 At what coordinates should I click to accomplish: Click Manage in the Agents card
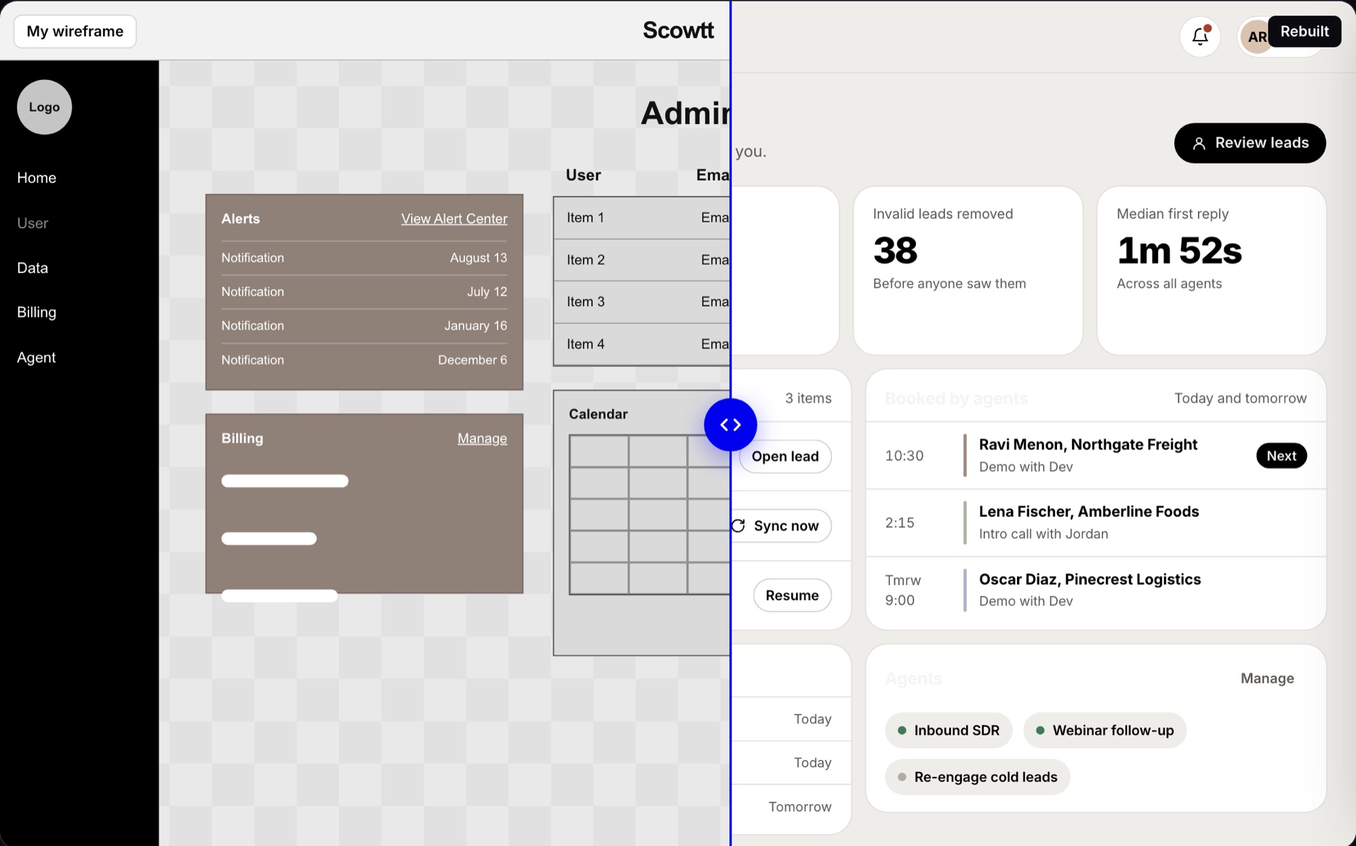point(1267,679)
